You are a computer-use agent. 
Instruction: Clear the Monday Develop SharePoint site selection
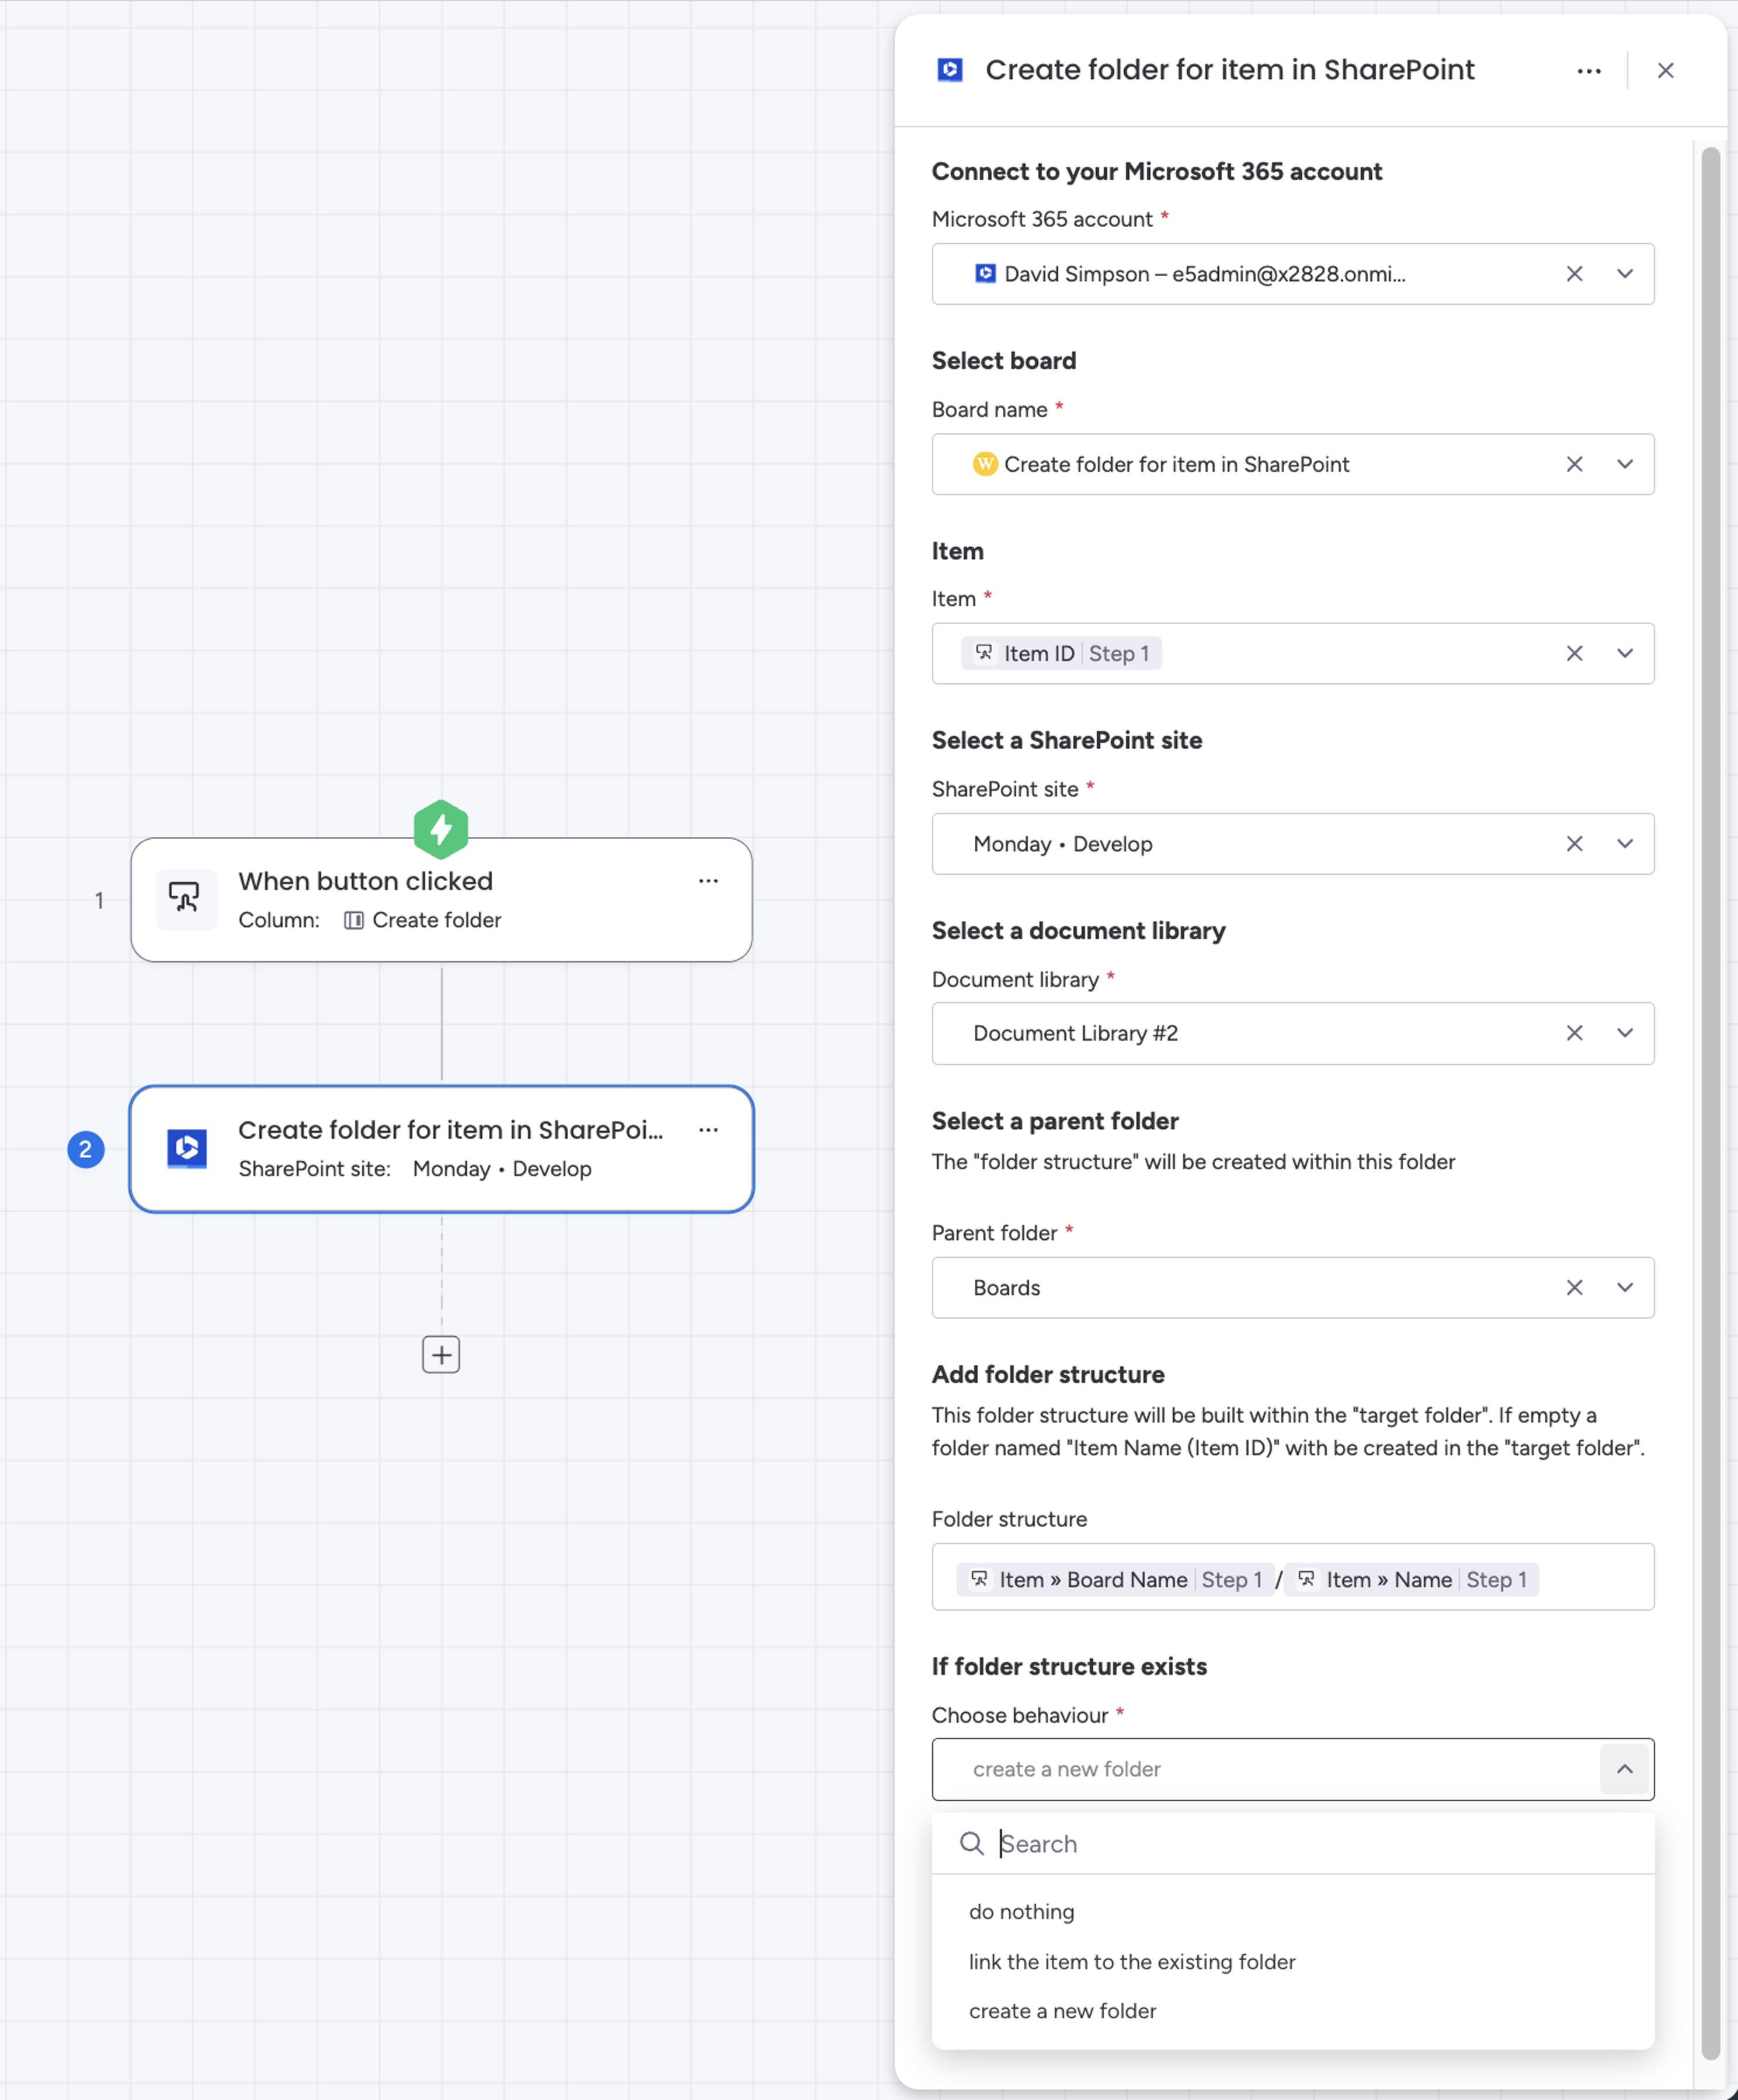[1574, 843]
